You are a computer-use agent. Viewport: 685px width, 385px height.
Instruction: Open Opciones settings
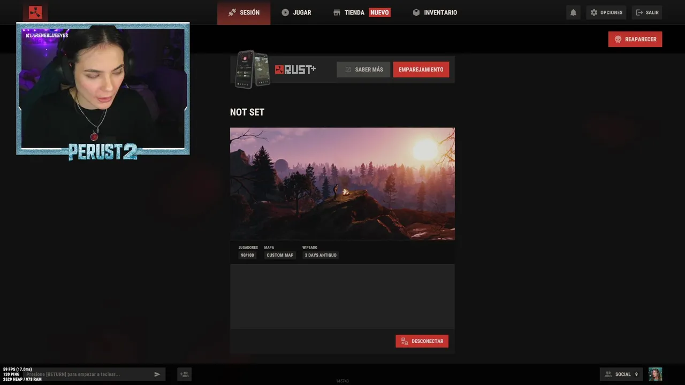[x=606, y=12]
